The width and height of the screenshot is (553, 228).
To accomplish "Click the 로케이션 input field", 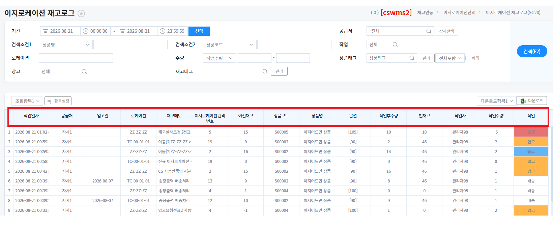I will pyautogui.click(x=76, y=58).
